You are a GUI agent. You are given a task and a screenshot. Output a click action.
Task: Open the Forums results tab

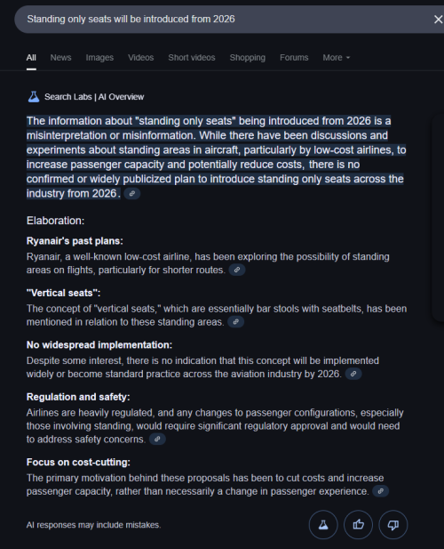294,58
